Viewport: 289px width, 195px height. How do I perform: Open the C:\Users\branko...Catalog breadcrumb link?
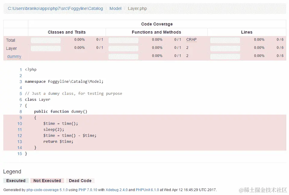point(55,9)
